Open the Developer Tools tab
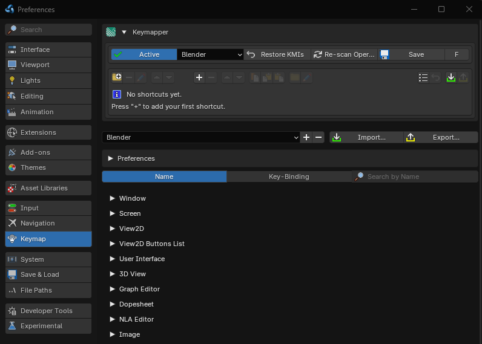The image size is (482, 344). click(48, 311)
